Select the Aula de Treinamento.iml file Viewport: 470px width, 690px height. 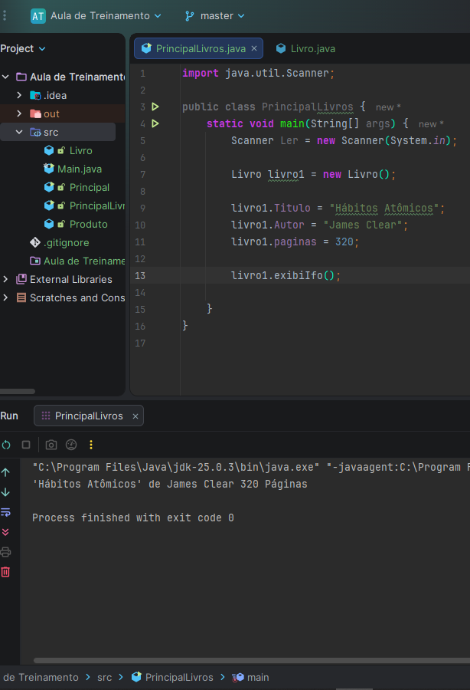(x=84, y=261)
